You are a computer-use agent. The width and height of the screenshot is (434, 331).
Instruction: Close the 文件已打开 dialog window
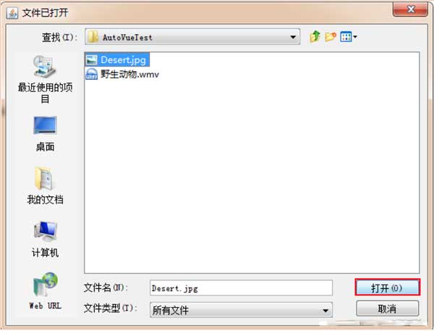pyautogui.click(x=410, y=9)
